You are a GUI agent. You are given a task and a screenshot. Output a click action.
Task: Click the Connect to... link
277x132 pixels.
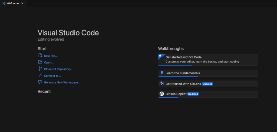click(52, 76)
